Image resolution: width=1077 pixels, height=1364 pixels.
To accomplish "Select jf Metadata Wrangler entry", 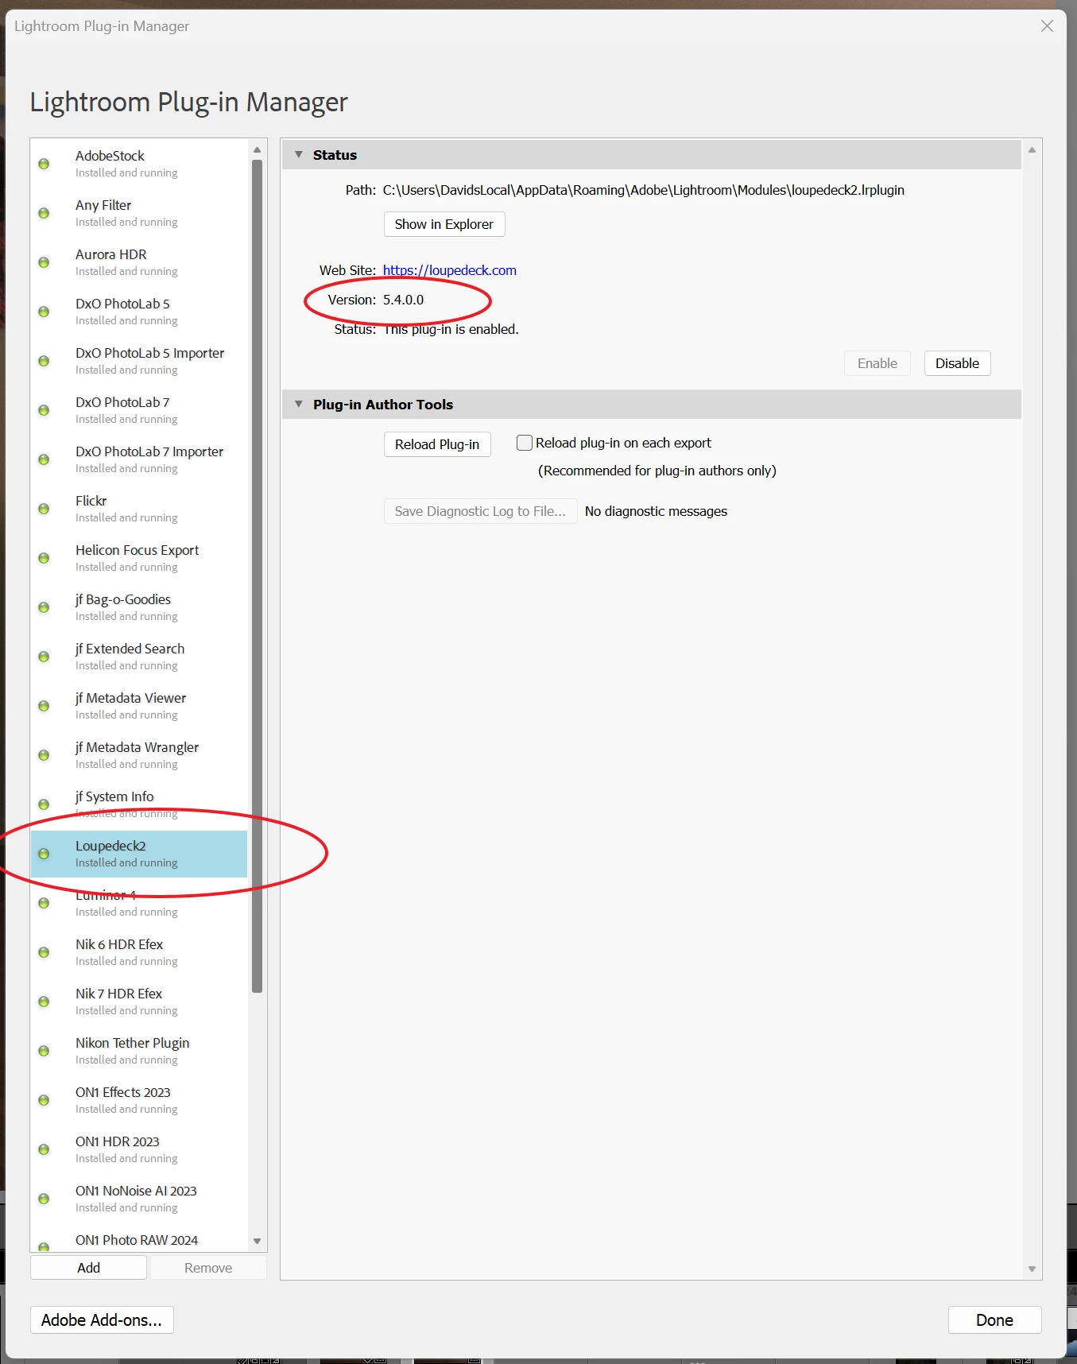I will 139,754.
